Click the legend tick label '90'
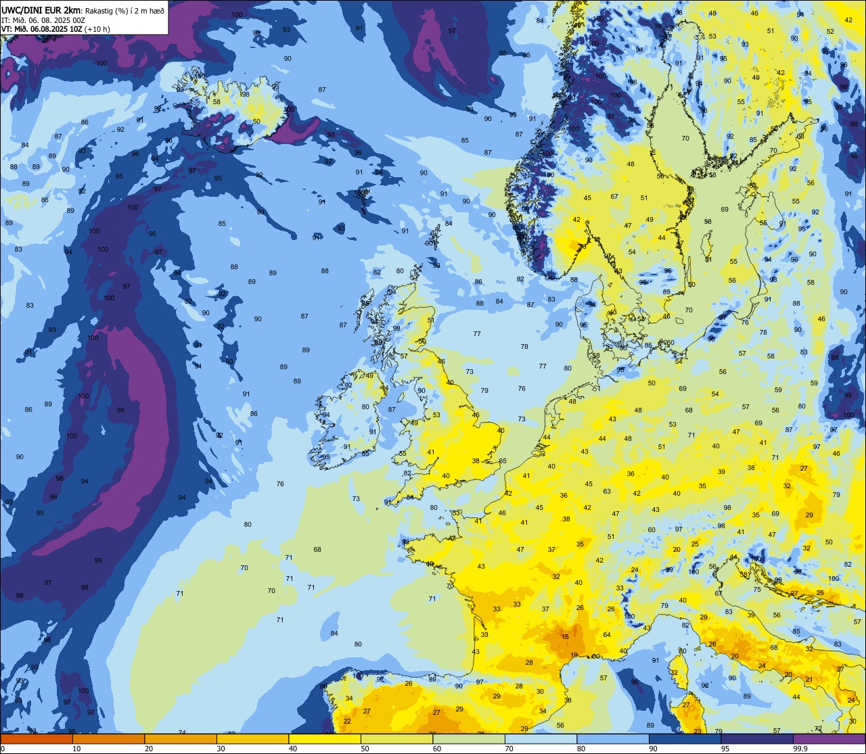866x754 pixels. click(x=653, y=749)
